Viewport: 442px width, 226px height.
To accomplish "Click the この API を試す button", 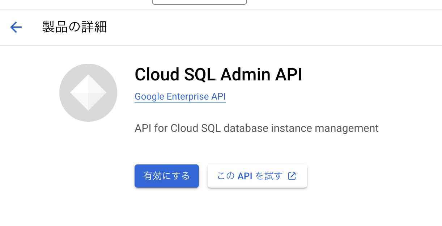I will [x=257, y=176].
